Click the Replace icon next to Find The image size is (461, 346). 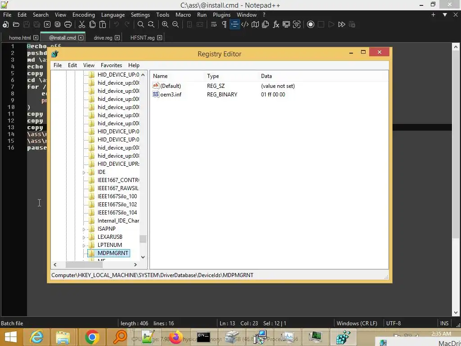(x=151, y=24)
